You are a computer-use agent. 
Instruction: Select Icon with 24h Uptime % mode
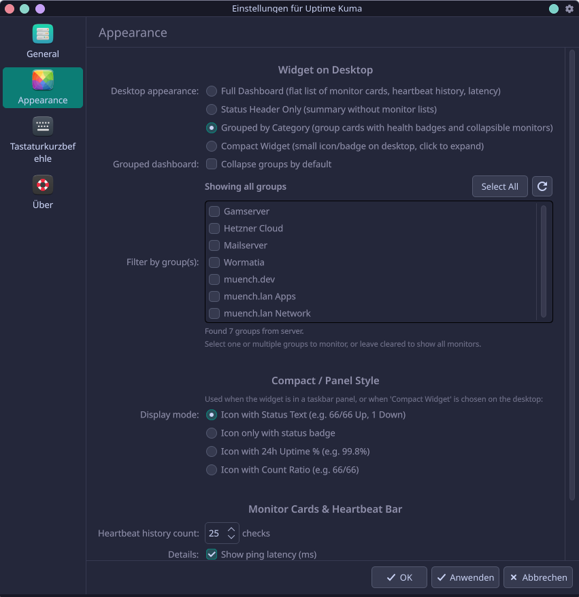pos(212,451)
